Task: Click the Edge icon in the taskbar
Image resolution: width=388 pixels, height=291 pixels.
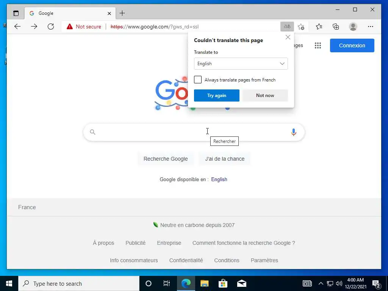Action: [186, 283]
